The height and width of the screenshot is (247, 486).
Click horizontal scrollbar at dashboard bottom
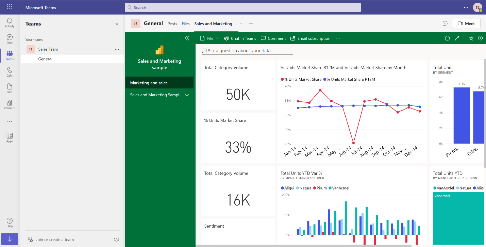pyautogui.click(x=303, y=246)
